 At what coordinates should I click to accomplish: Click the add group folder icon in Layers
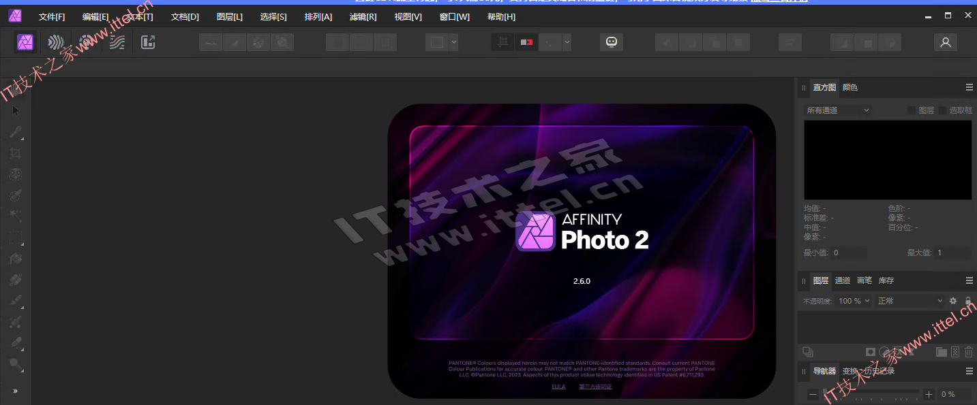coord(941,351)
